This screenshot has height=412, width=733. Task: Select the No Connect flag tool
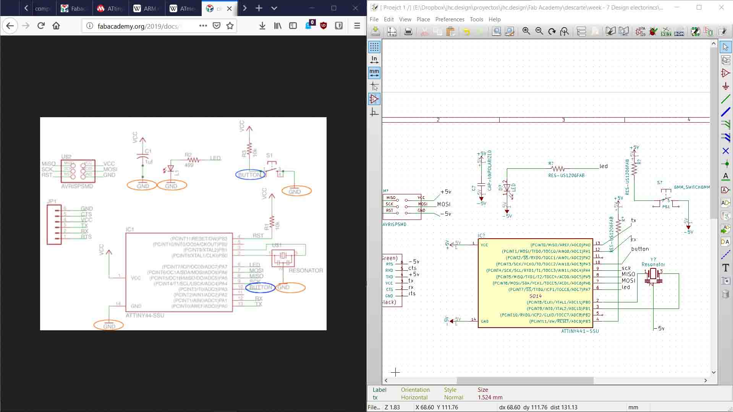pos(725,151)
